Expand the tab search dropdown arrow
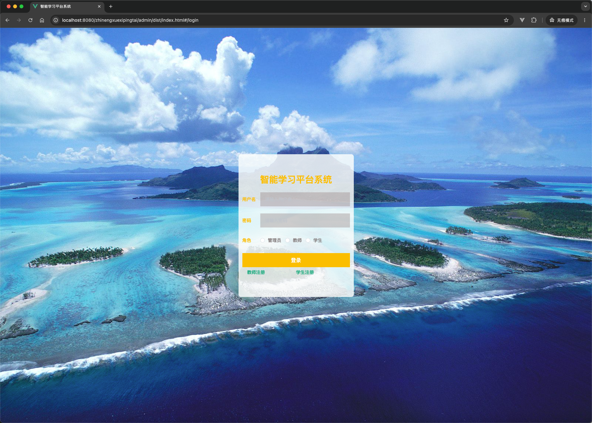592x423 pixels. pyautogui.click(x=586, y=6)
